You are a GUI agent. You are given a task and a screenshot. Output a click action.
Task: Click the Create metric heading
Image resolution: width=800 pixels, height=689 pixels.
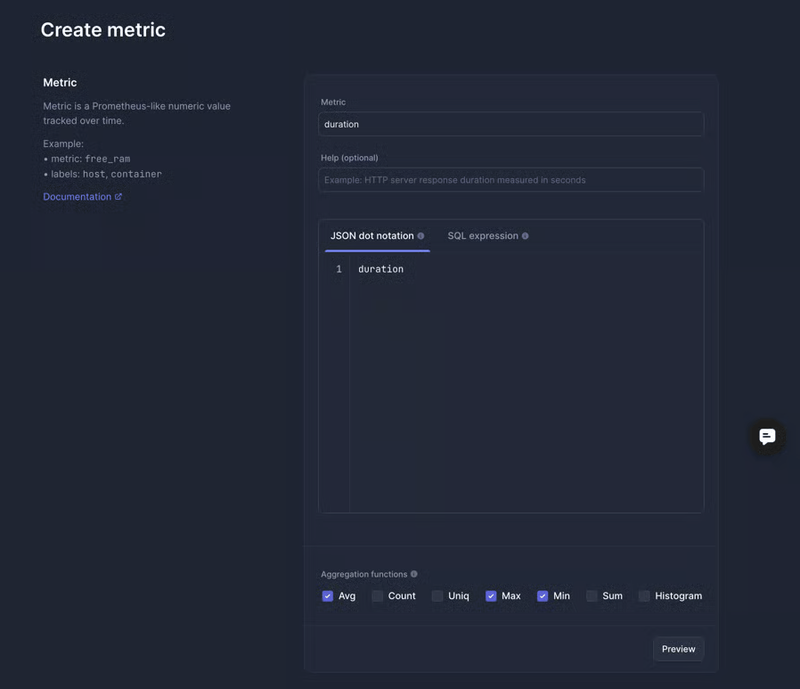103,29
